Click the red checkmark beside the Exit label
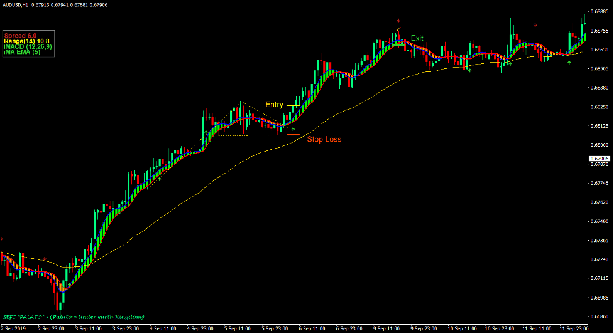This screenshot has height=334, width=614. (398, 29)
